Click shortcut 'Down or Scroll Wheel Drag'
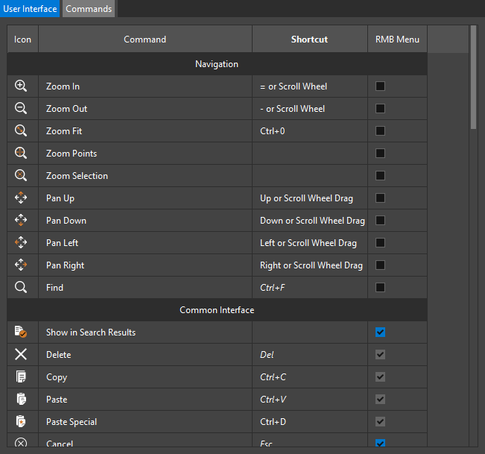This screenshot has width=485, height=454. coord(312,221)
